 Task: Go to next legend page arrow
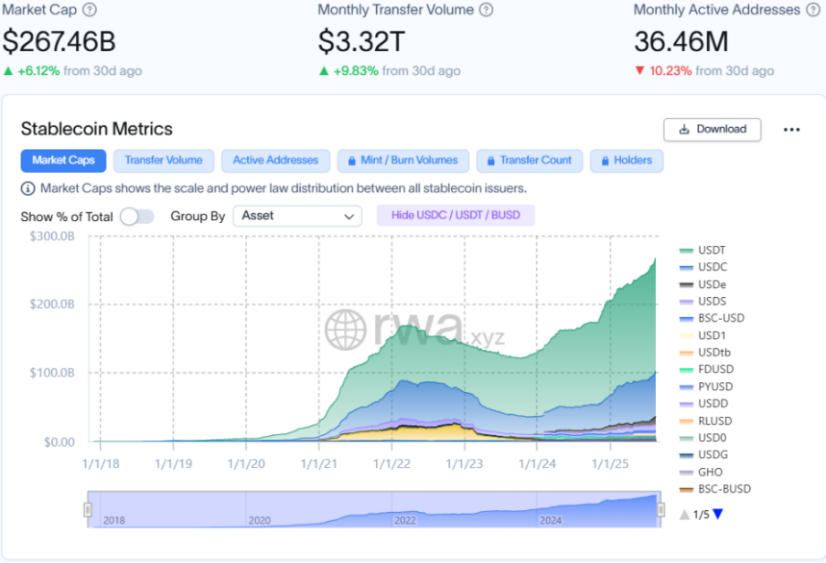coord(718,515)
